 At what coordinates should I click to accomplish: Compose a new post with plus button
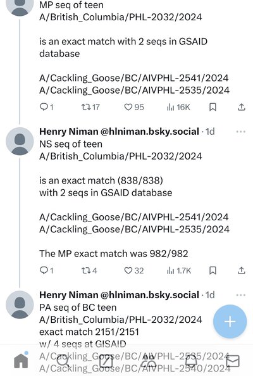230,322
